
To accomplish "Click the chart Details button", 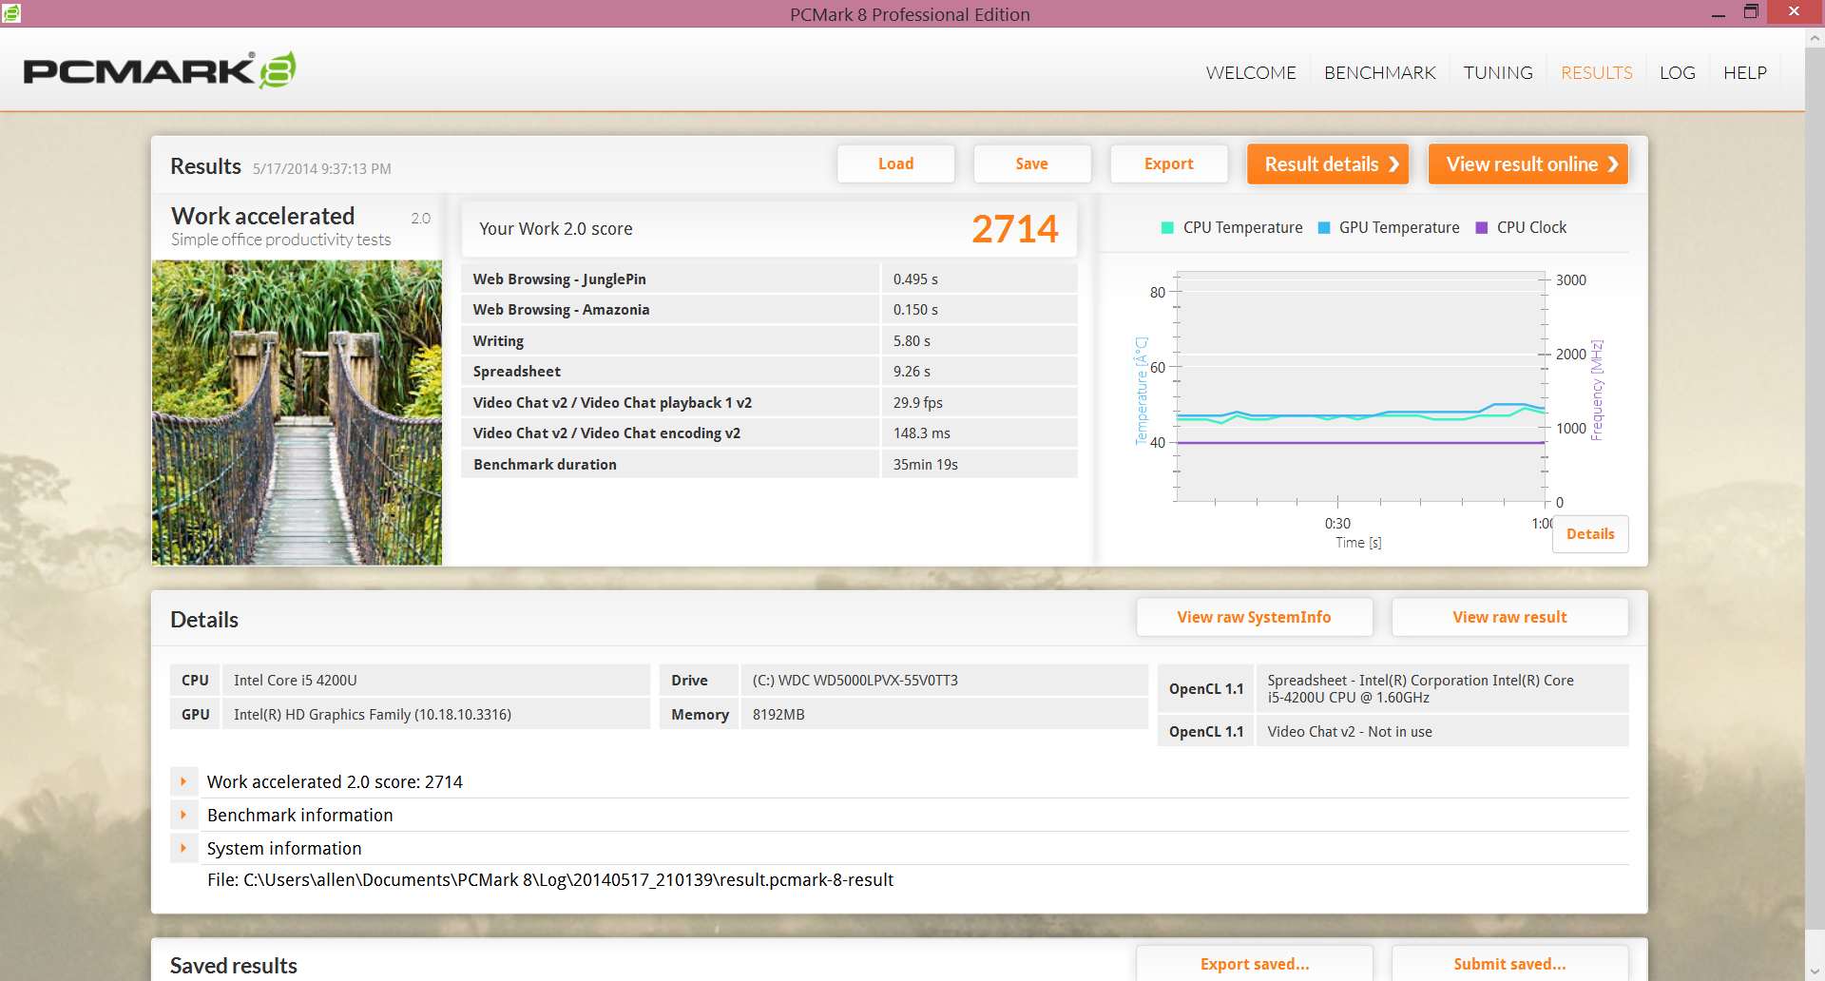I will tap(1590, 533).
